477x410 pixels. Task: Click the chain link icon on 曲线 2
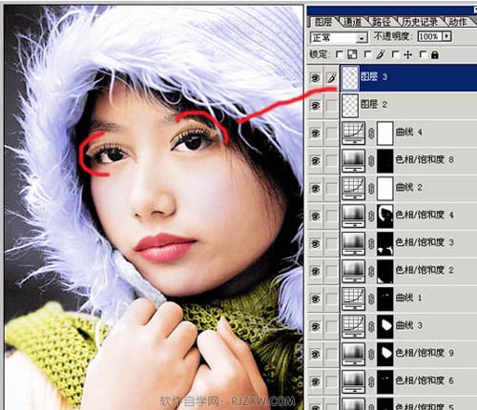click(x=371, y=188)
